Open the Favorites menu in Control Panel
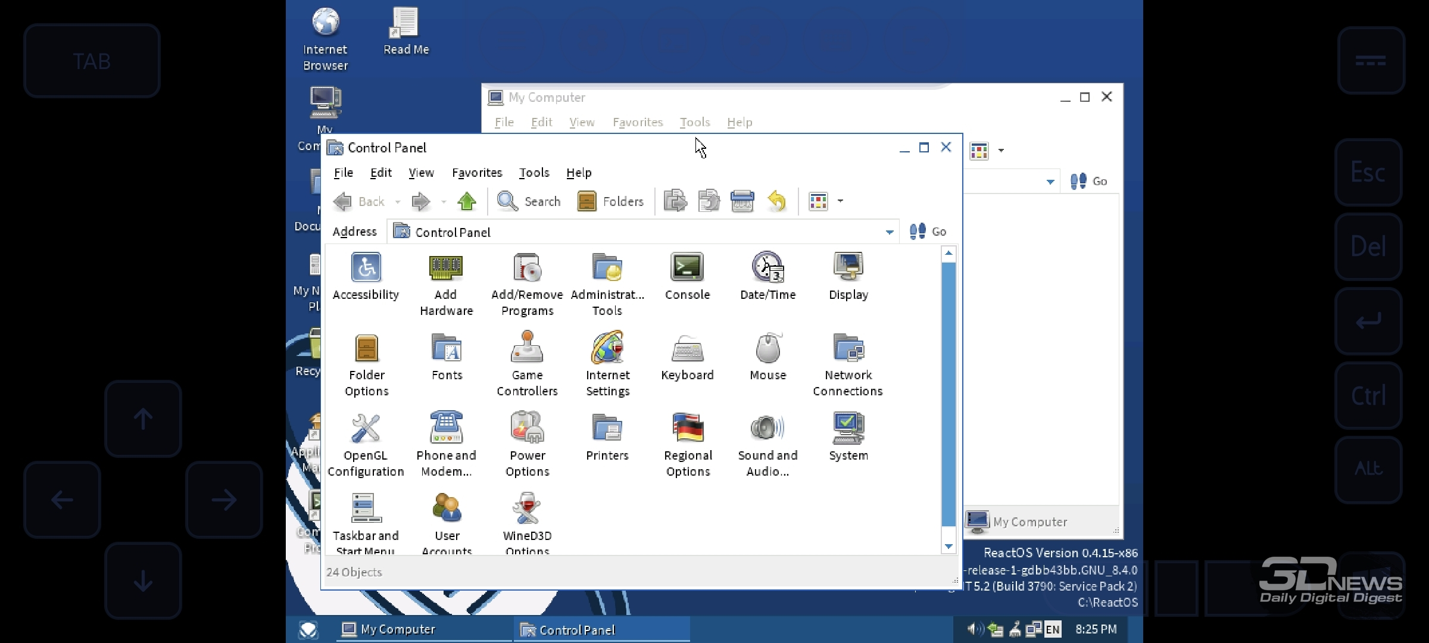The width and height of the screenshot is (1429, 643). pyautogui.click(x=477, y=173)
